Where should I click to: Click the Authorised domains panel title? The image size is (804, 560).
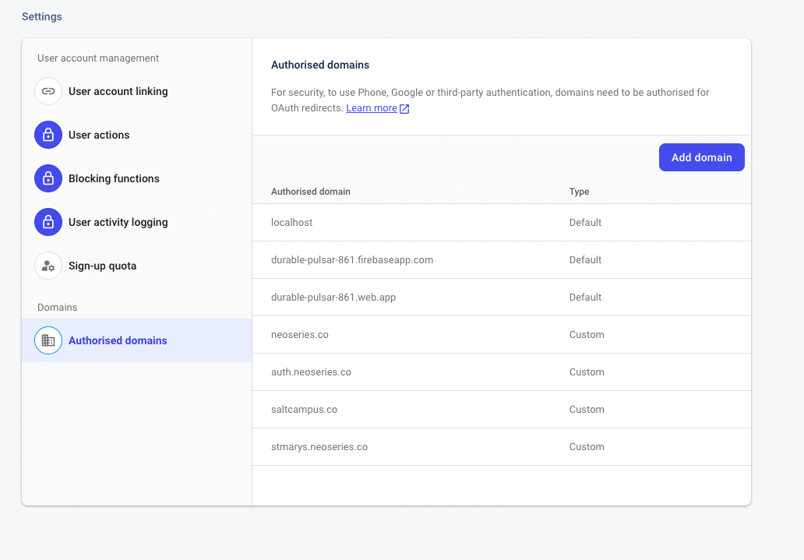320,65
